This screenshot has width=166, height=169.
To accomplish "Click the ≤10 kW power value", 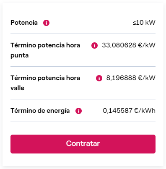I will click(144, 23).
